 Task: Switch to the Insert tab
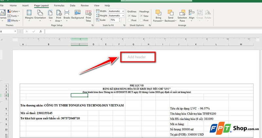26,6
